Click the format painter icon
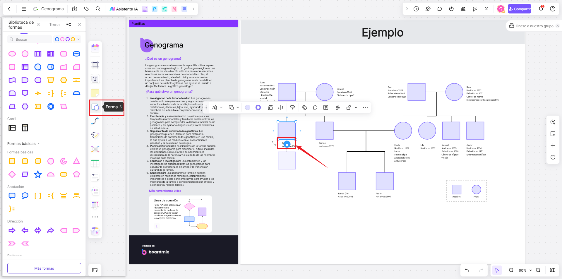 tap(292, 107)
